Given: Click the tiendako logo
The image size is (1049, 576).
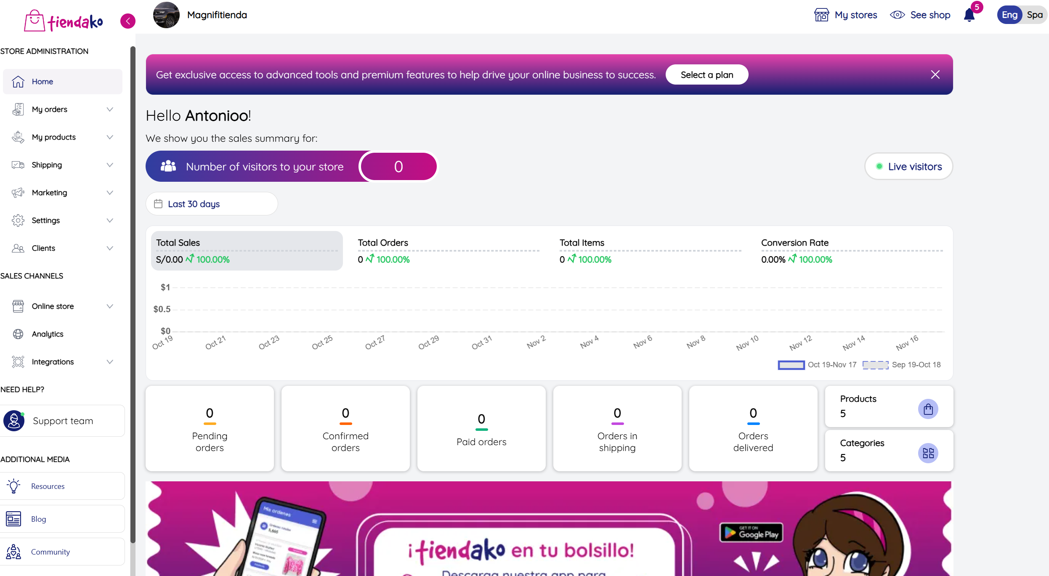Looking at the screenshot, I should (x=64, y=21).
